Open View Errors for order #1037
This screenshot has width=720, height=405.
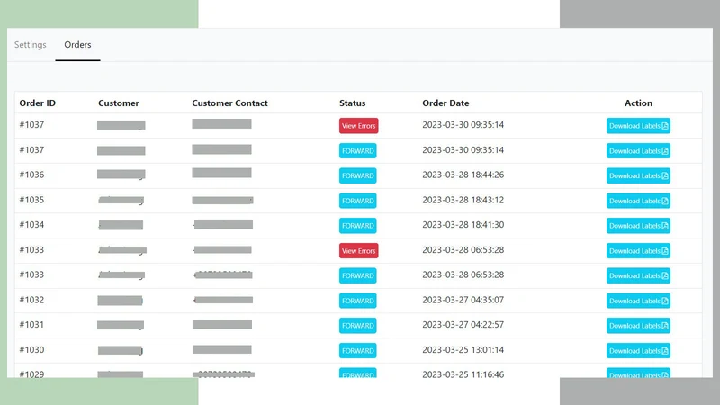click(358, 126)
